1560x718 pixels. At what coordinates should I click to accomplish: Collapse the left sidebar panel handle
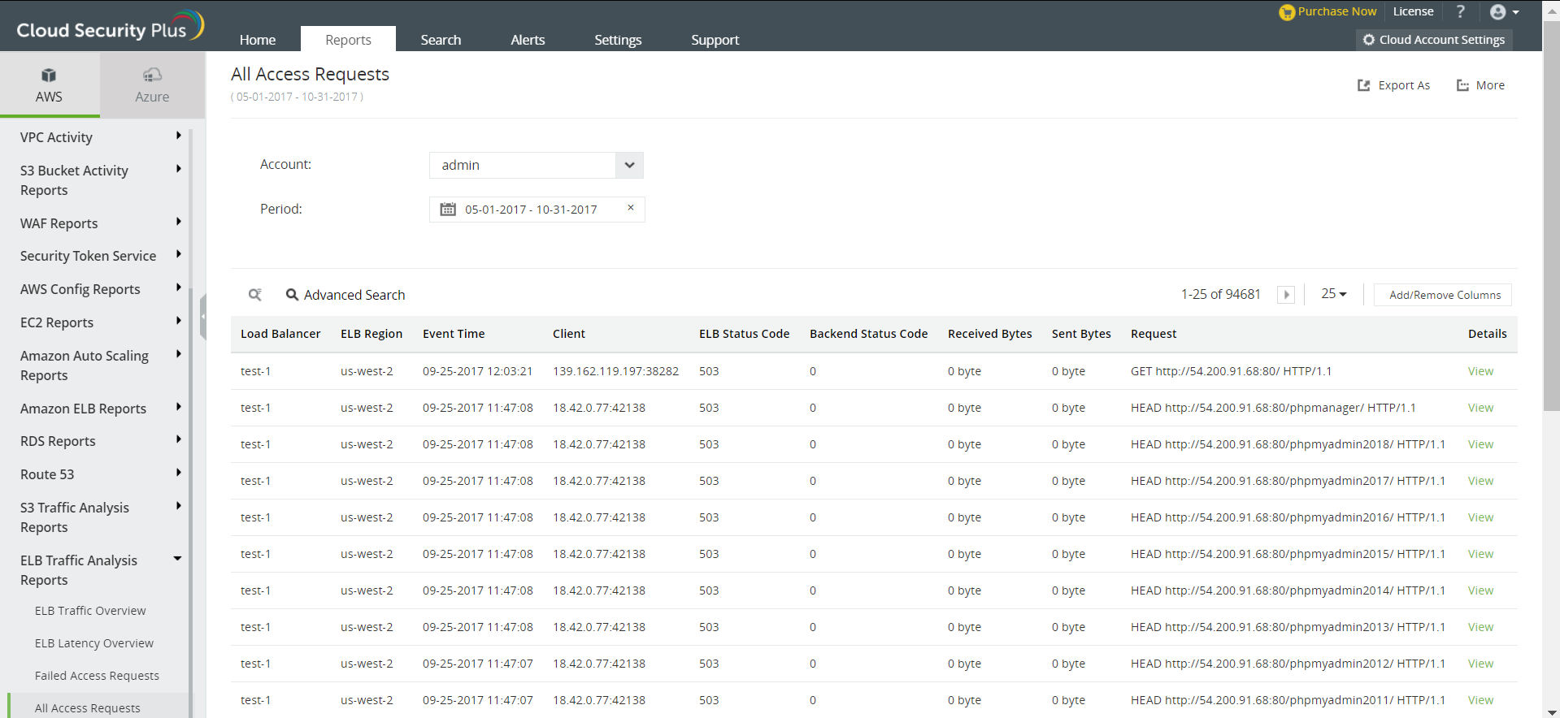(202, 317)
